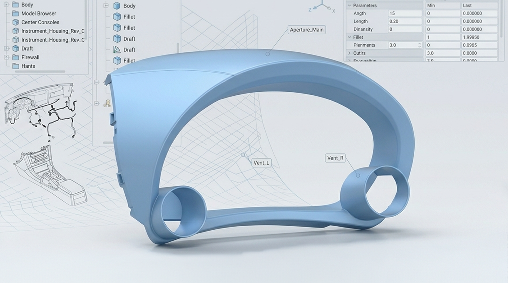Click the Center Consoles cube icon
Viewport: 508px width, 283px height.
(x=16, y=22)
